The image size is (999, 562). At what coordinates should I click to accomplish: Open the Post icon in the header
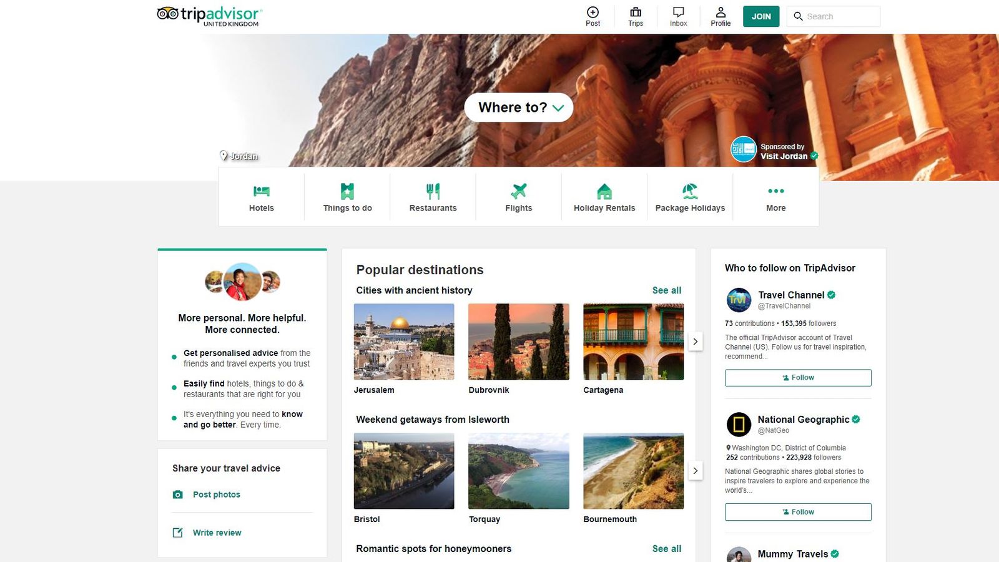click(x=592, y=16)
